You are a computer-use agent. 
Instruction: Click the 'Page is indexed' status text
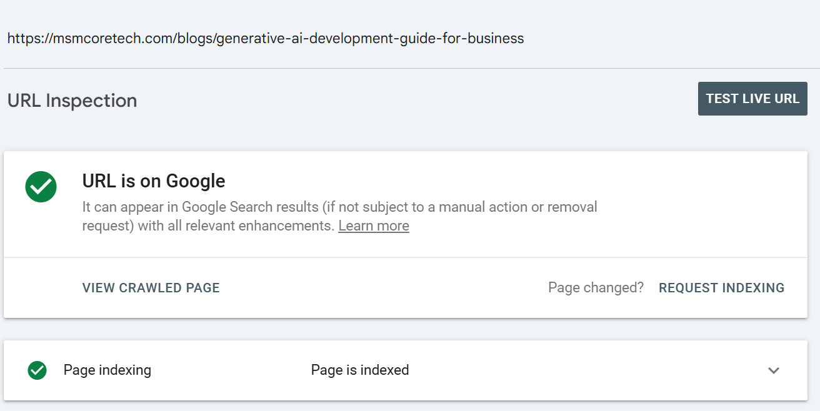[359, 370]
